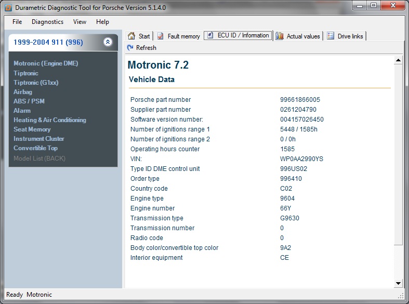
Task: Click the Radio code label
Action: coord(147,238)
